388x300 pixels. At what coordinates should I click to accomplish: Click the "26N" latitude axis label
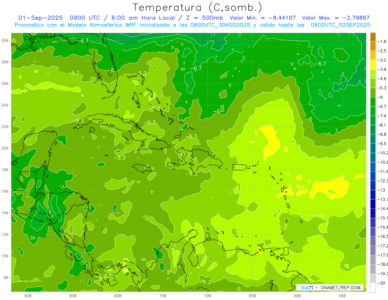pyautogui.click(x=5, y=83)
